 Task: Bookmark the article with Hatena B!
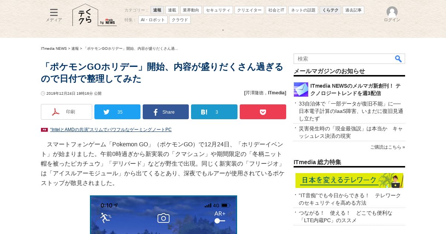click(214, 112)
